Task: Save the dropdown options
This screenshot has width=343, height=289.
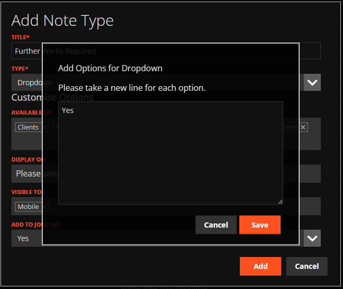Action: tap(259, 224)
